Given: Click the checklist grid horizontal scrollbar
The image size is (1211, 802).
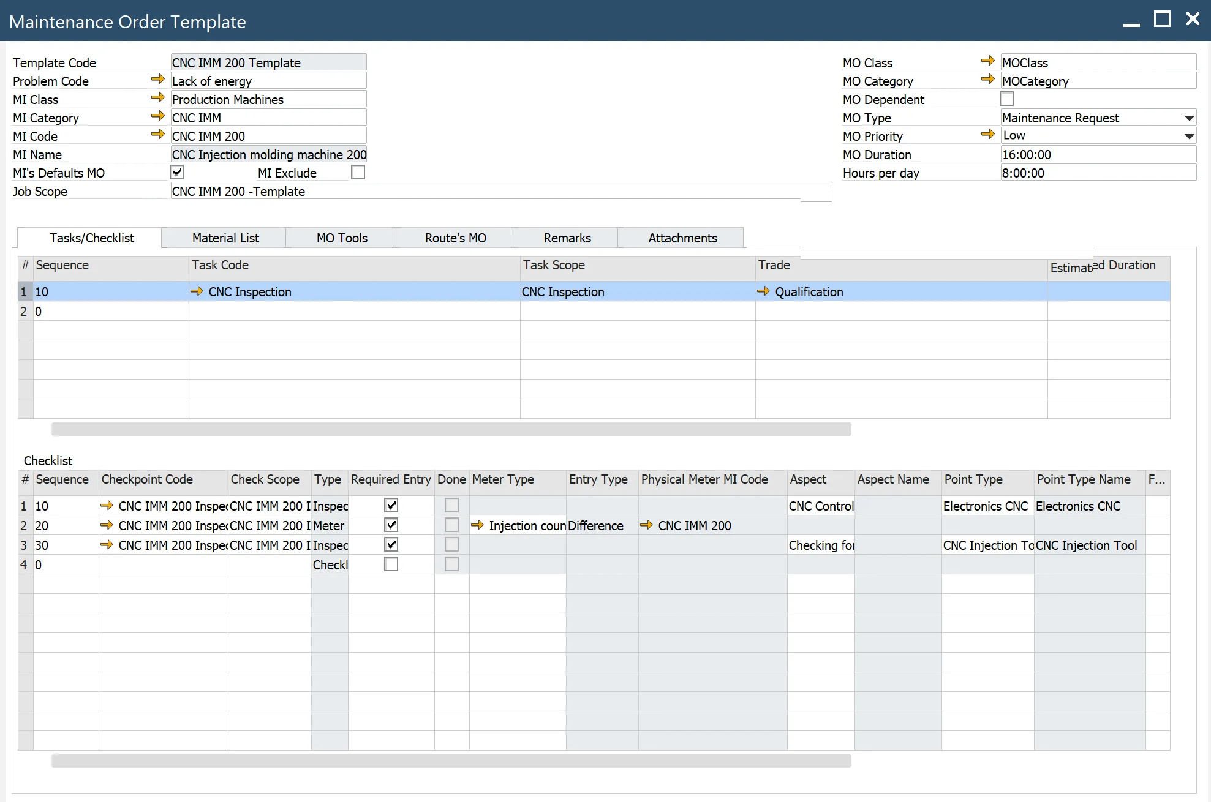Looking at the screenshot, I should (x=451, y=761).
